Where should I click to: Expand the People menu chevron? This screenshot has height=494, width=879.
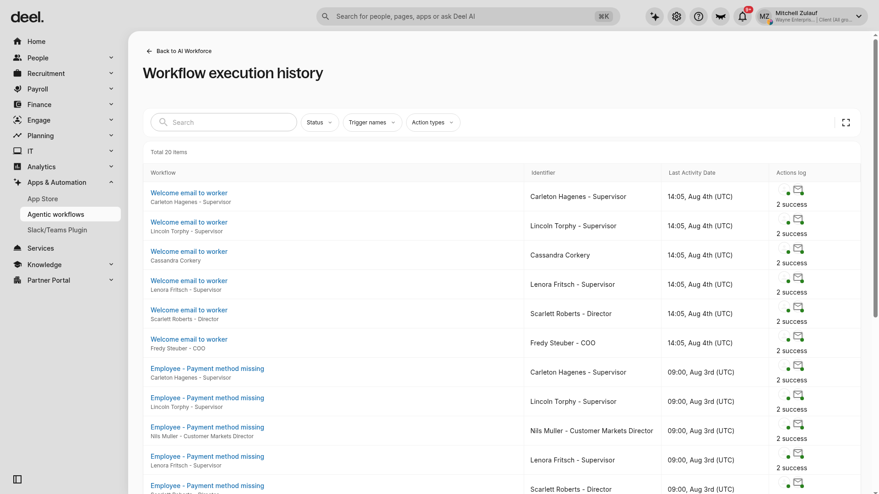click(111, 58)
